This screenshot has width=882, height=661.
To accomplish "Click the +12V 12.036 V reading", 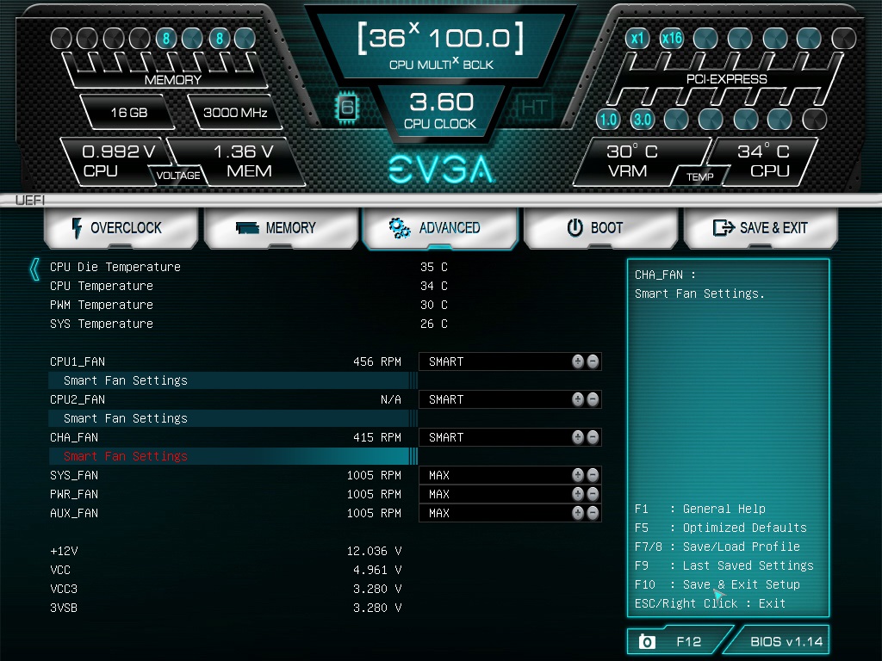I will pyautogui.click(x=374, y=551).
